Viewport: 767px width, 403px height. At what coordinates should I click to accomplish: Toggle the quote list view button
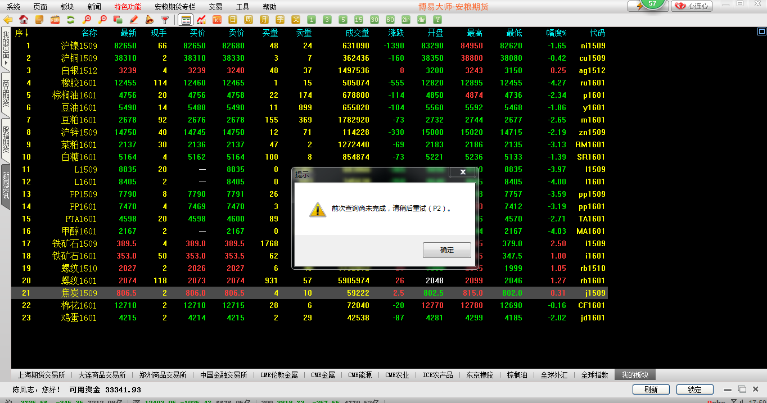tap(184, 20)
